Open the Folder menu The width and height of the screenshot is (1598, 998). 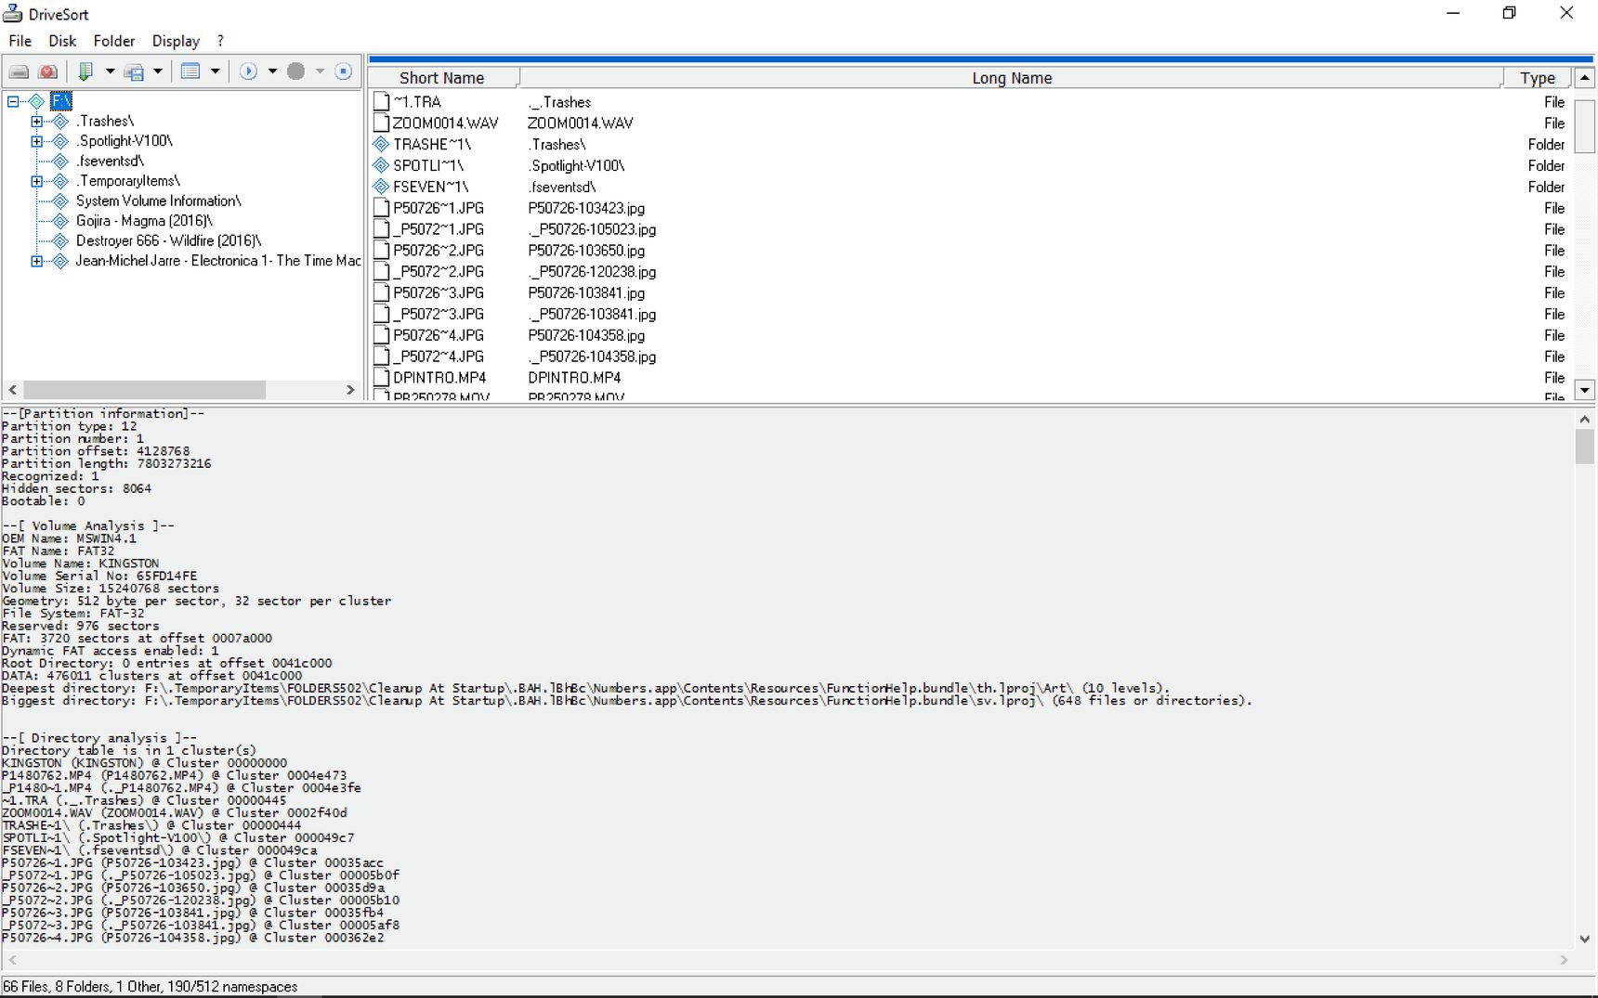(114, 41)
